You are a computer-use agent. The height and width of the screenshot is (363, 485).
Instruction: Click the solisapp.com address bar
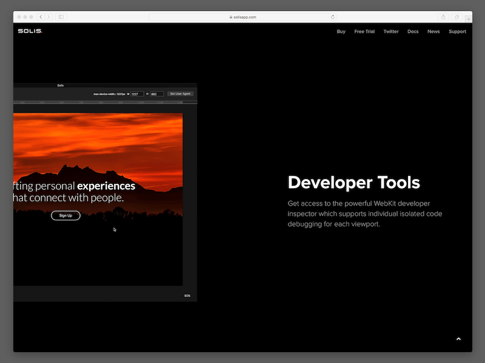[243, 17]
